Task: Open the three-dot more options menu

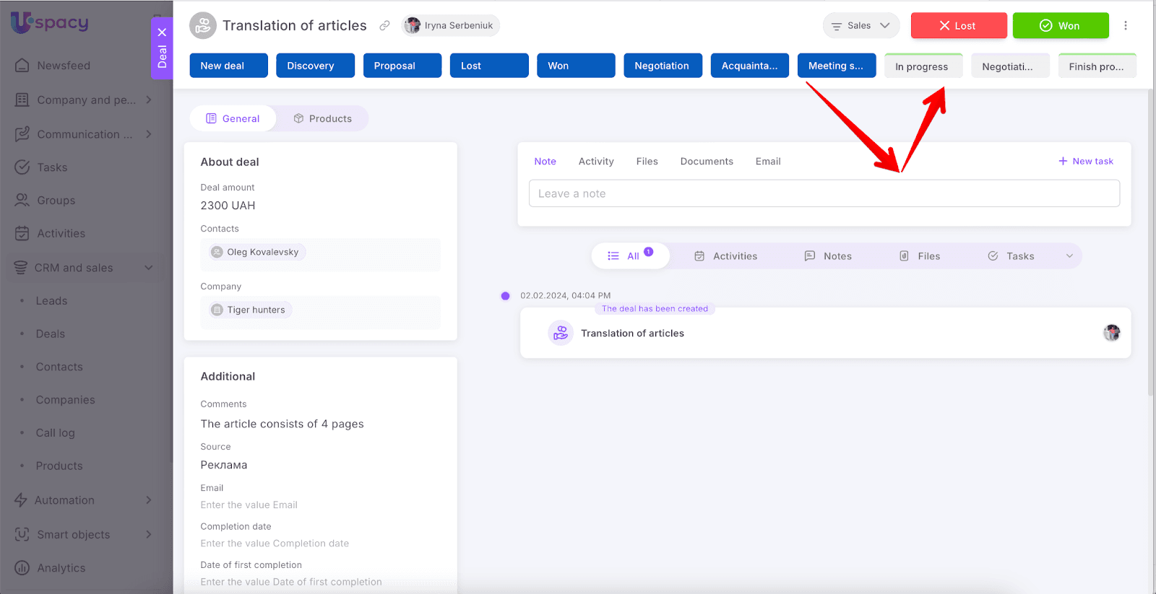Action: [1125, 26]
